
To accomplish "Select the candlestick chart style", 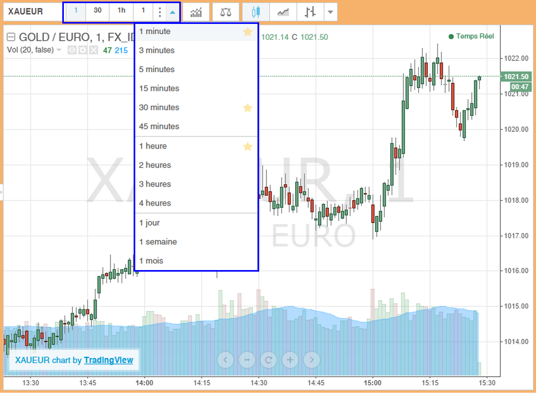I will [256, 12].
